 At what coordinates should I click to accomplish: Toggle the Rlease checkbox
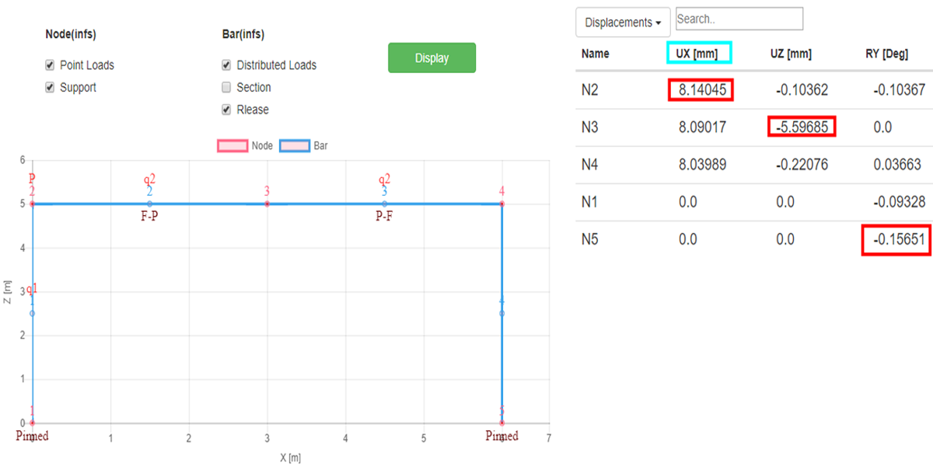point(226,110)
